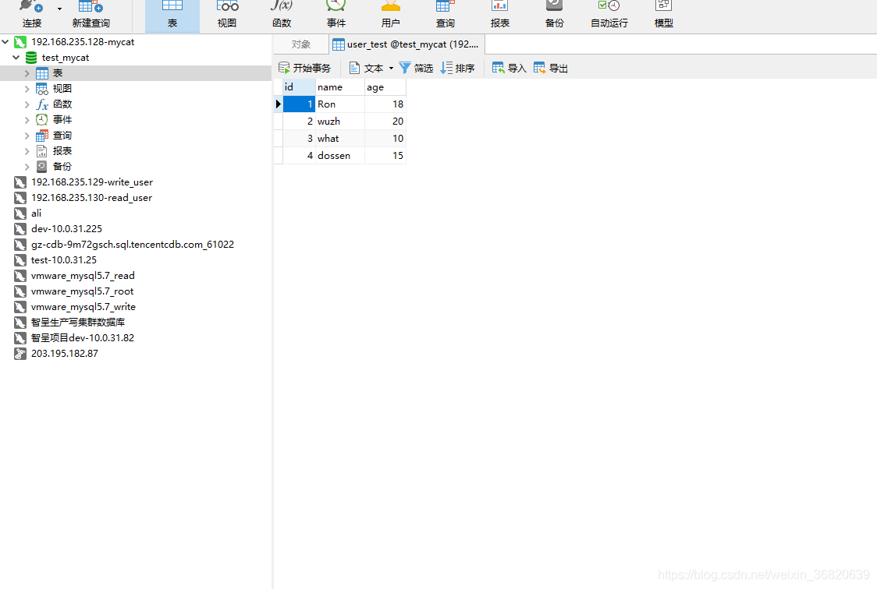
Task: Open the 模型 (Model) toolbar button
Action: coord(663,15)
